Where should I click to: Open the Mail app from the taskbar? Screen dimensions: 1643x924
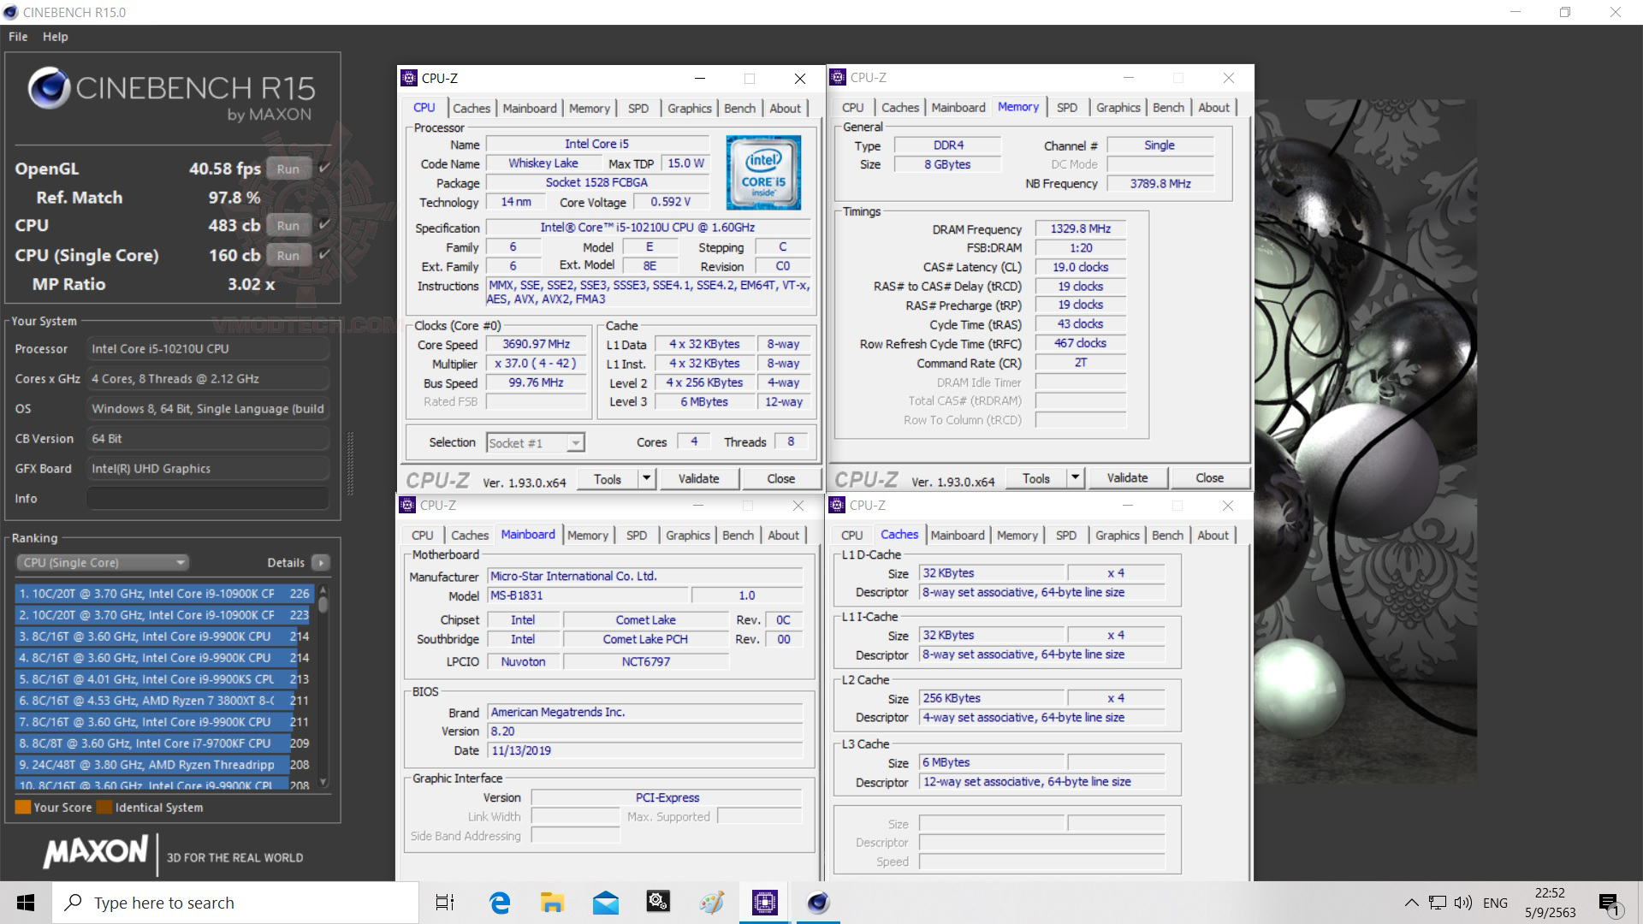click(x=606, y=902)
